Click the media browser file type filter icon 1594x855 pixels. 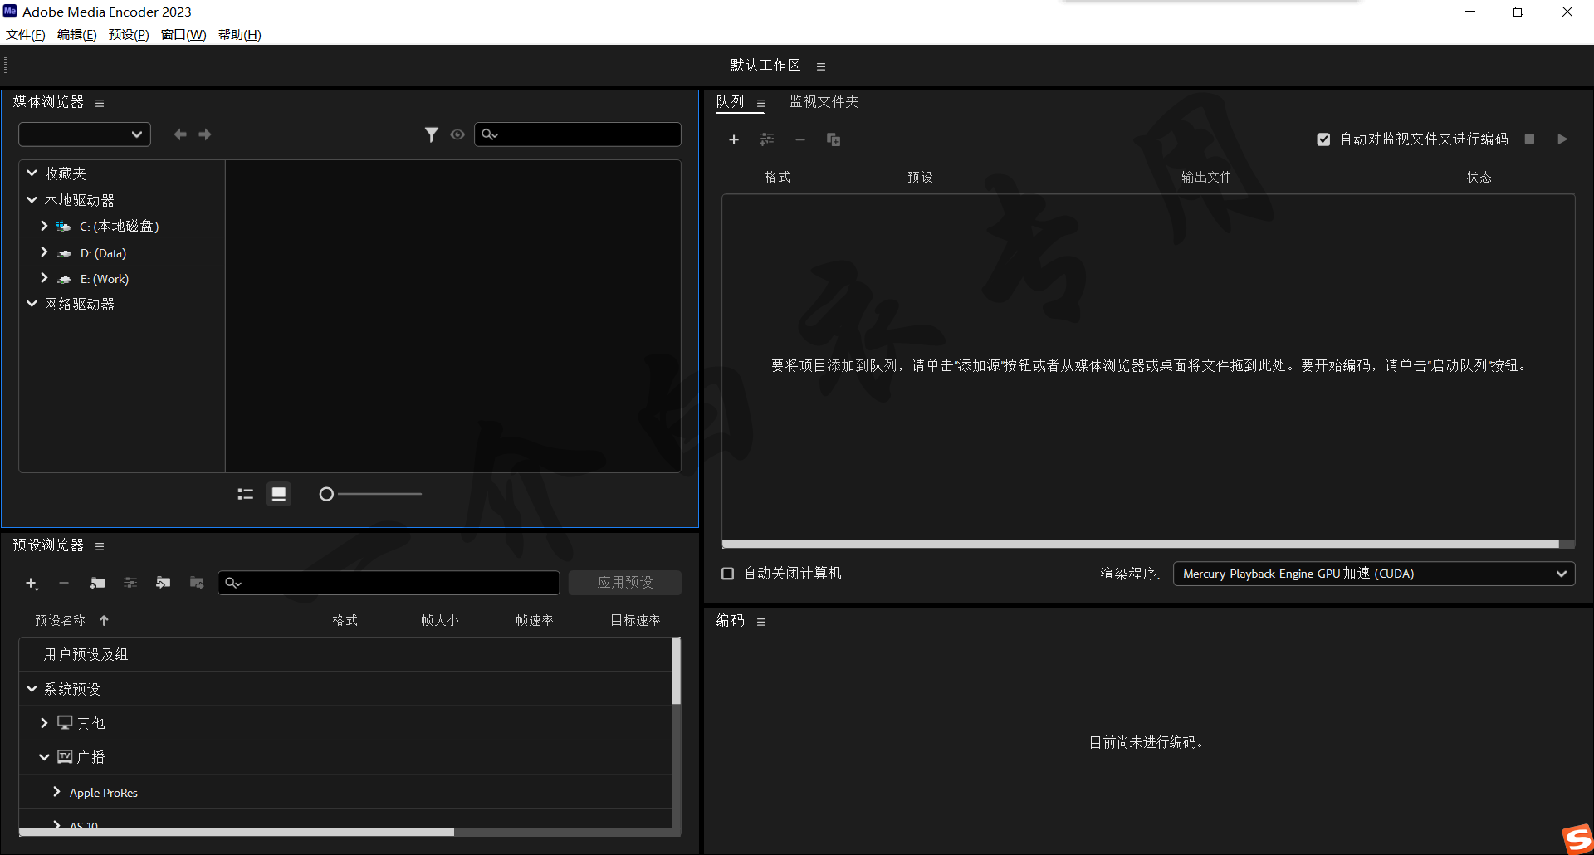click(x=432, y=134)
